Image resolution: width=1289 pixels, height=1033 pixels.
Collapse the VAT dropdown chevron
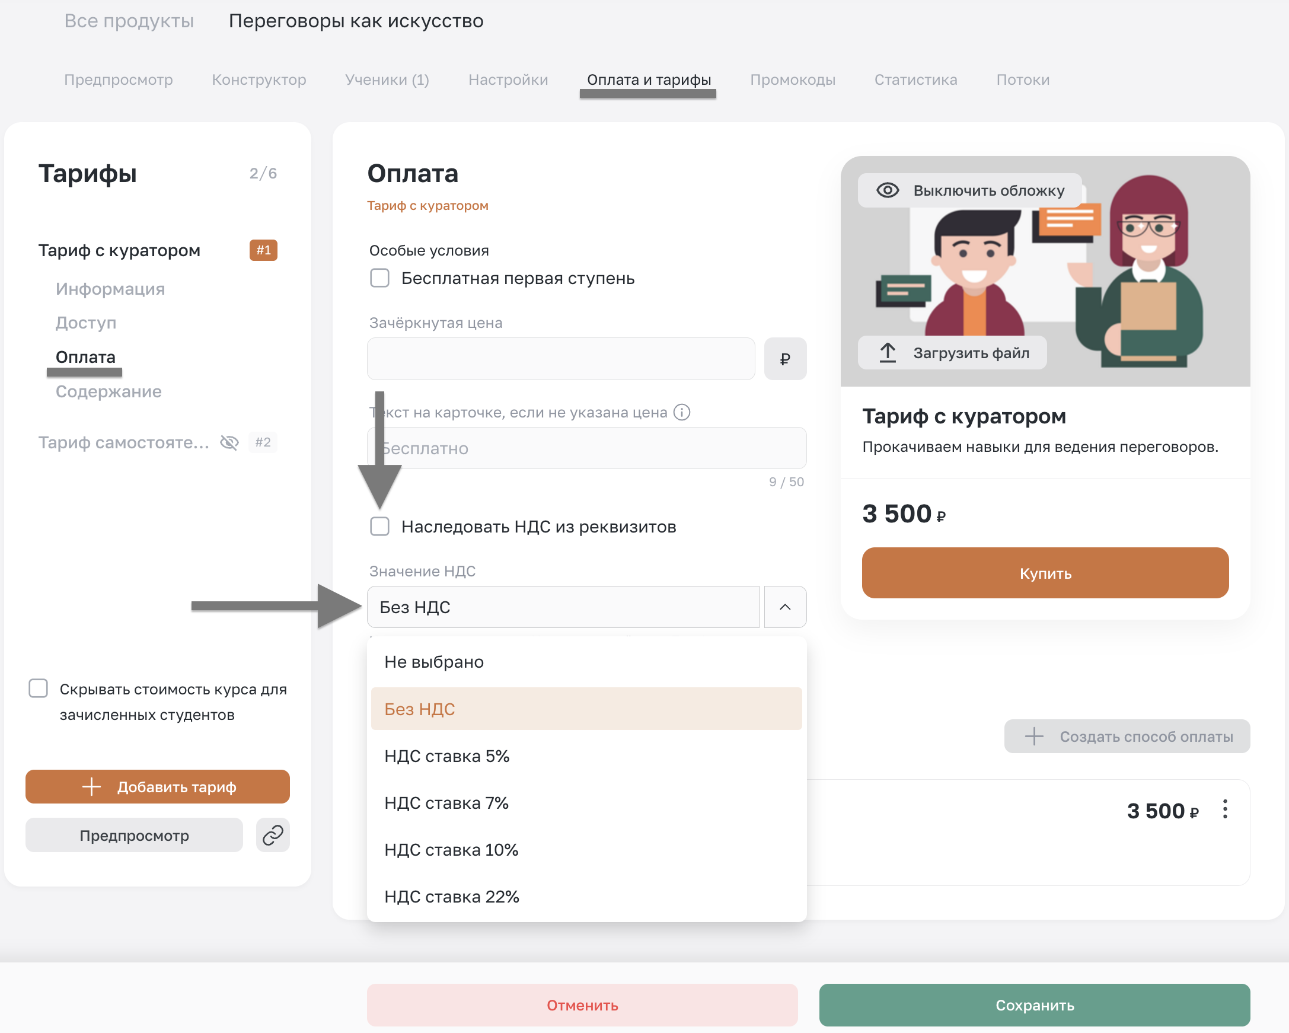pyautogui.click(x=784, y=607)
